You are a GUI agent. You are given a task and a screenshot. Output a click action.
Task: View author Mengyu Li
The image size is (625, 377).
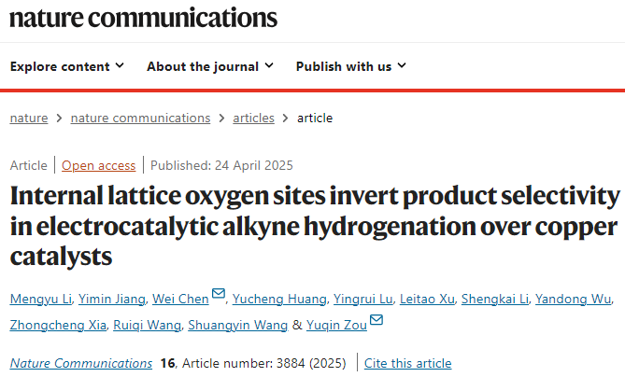coord(41,299)
